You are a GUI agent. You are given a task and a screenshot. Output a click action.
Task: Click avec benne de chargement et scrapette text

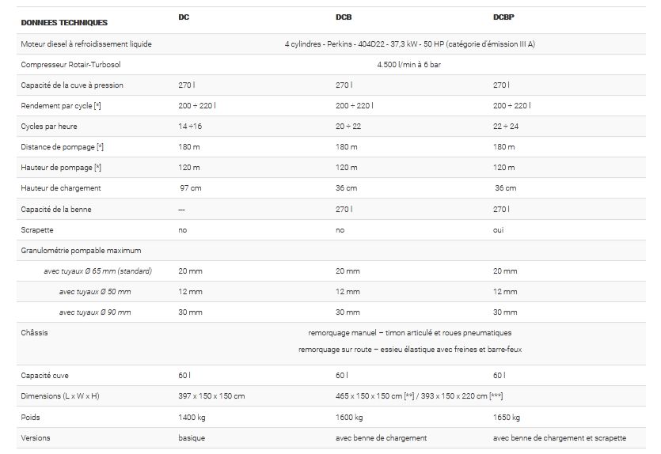pos(559,437)
